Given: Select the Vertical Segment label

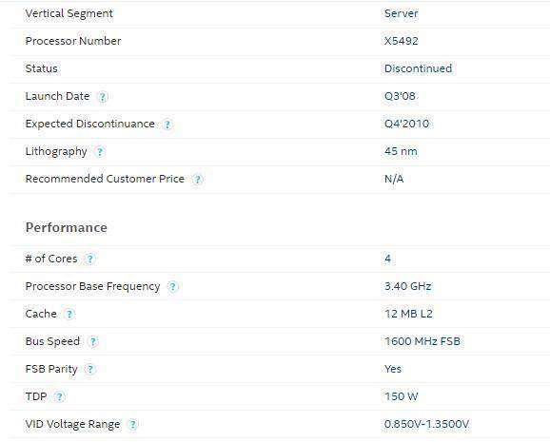Looking at the screenshot, I should tap(69, 13).
